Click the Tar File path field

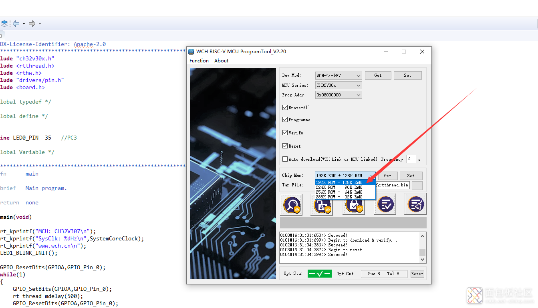pyautogui.click(x=392, y=185)
